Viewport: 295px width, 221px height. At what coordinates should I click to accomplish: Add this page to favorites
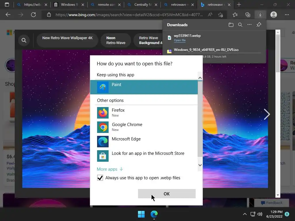[x=220, y=15]
